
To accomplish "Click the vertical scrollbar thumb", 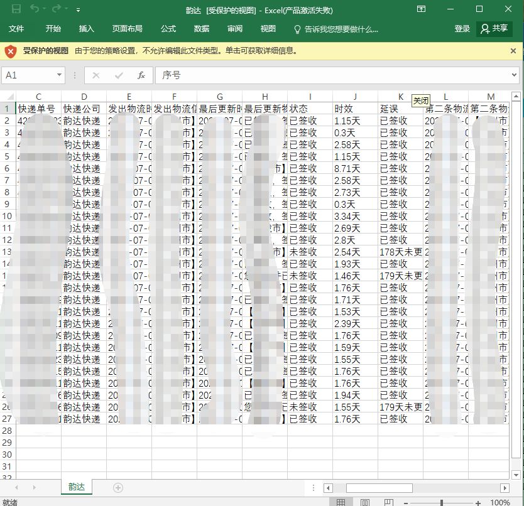I will pyautogui.click(x=516, y=279).
